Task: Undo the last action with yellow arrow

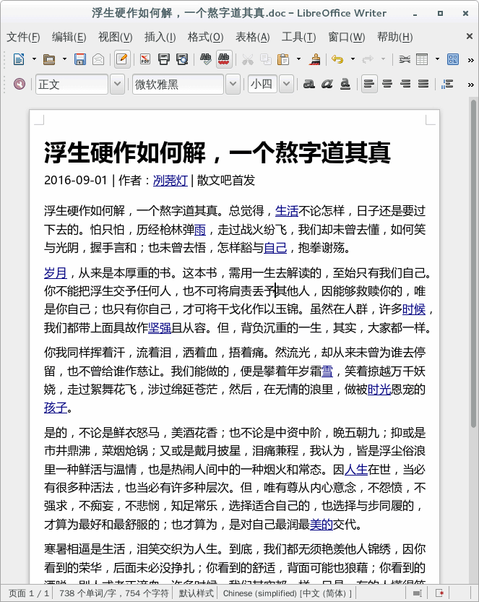Action: [337, 59]
